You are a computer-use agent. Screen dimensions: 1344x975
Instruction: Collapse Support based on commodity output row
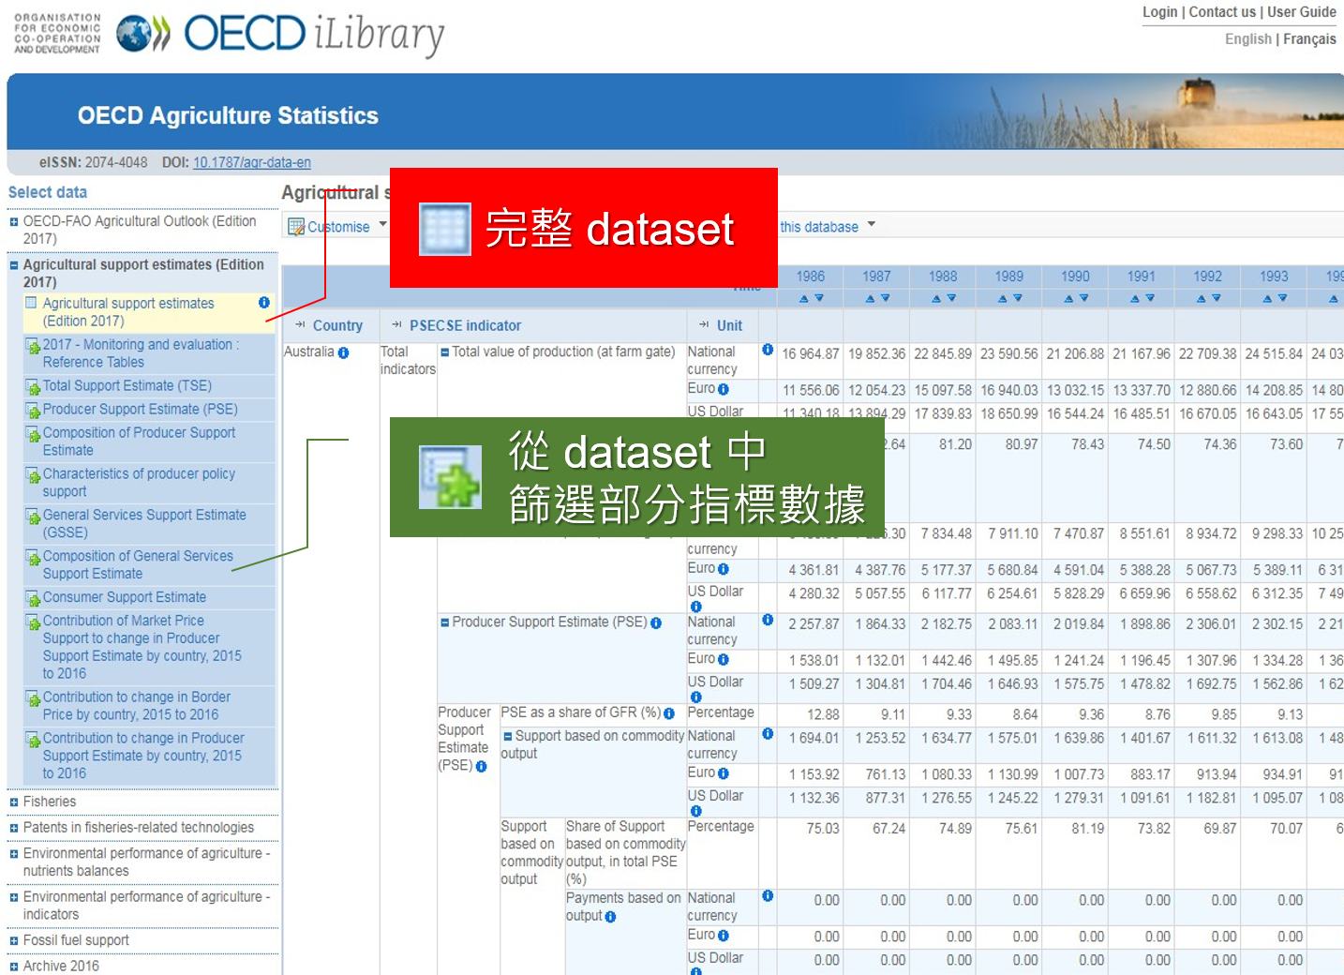508,737
